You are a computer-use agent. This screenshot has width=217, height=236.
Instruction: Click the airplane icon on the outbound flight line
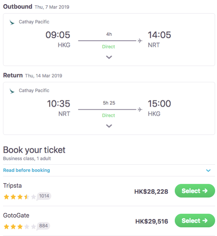140,41
